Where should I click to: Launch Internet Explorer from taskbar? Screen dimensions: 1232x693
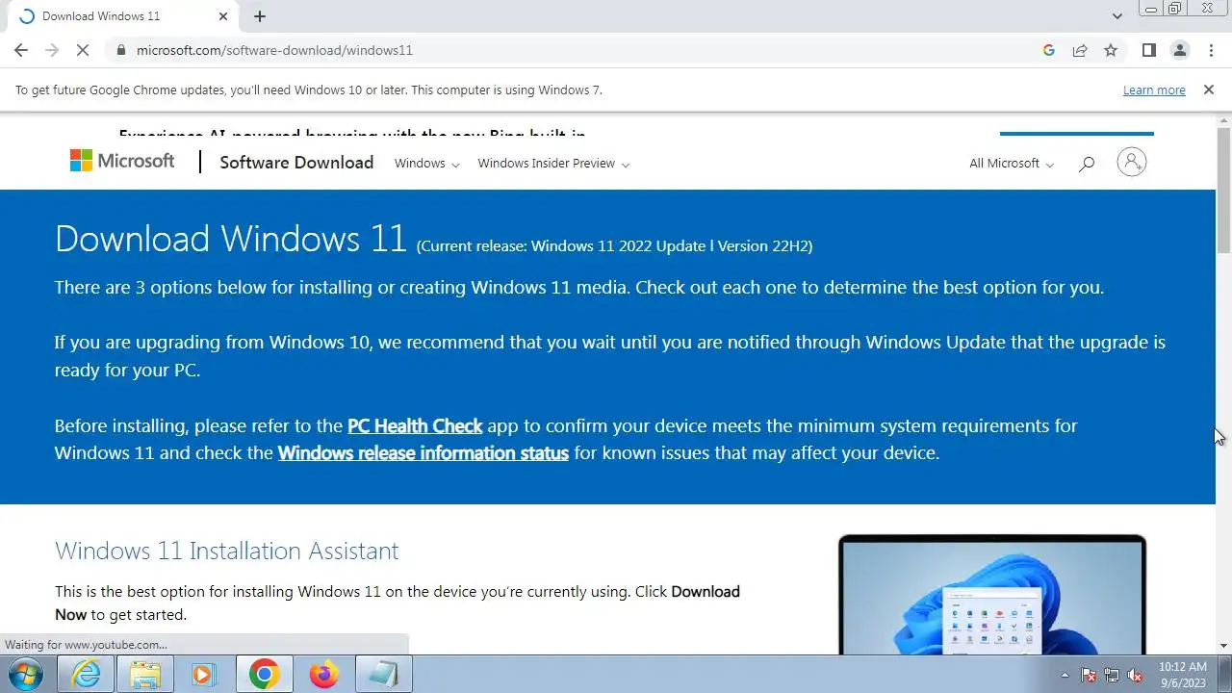pyautogui.click(x=87, y=675)
